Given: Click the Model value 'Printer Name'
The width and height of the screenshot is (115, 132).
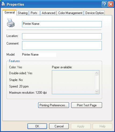Looking at the screenshot, I should [x=30, y=55].
